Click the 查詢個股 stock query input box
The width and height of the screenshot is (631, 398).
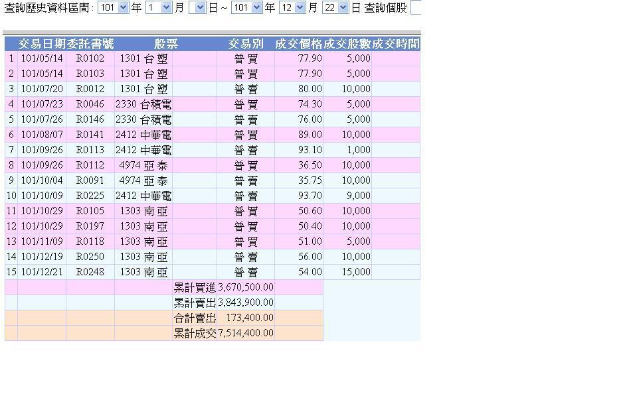coord(416,8)
